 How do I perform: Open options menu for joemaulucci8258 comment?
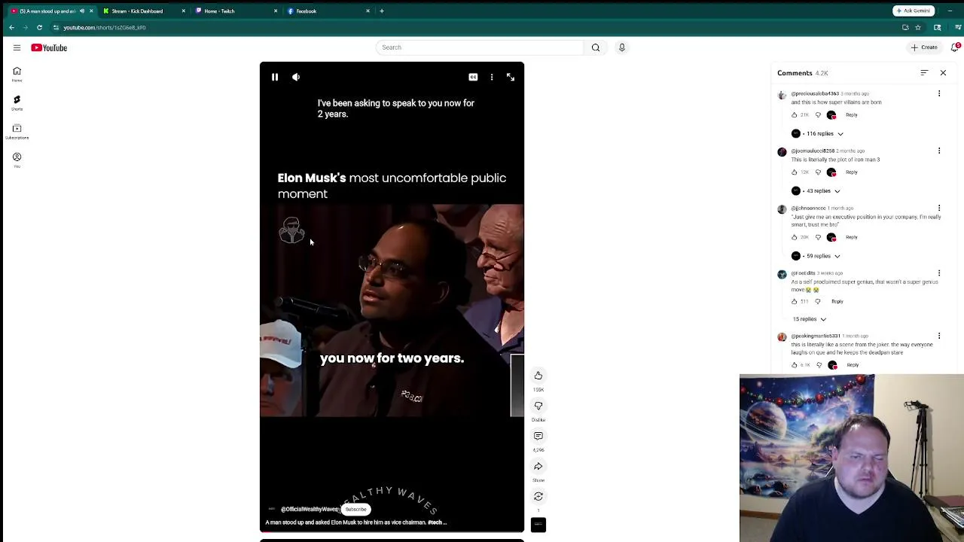(939, 151)
